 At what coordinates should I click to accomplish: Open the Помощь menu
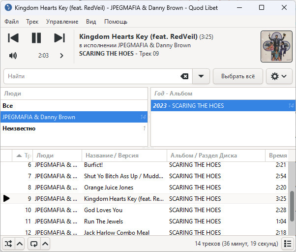pyautogui.click(x=116, y=22)
